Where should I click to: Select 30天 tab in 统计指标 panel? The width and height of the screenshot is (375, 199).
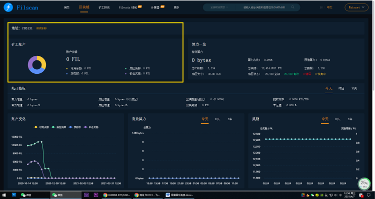point(354,88)
